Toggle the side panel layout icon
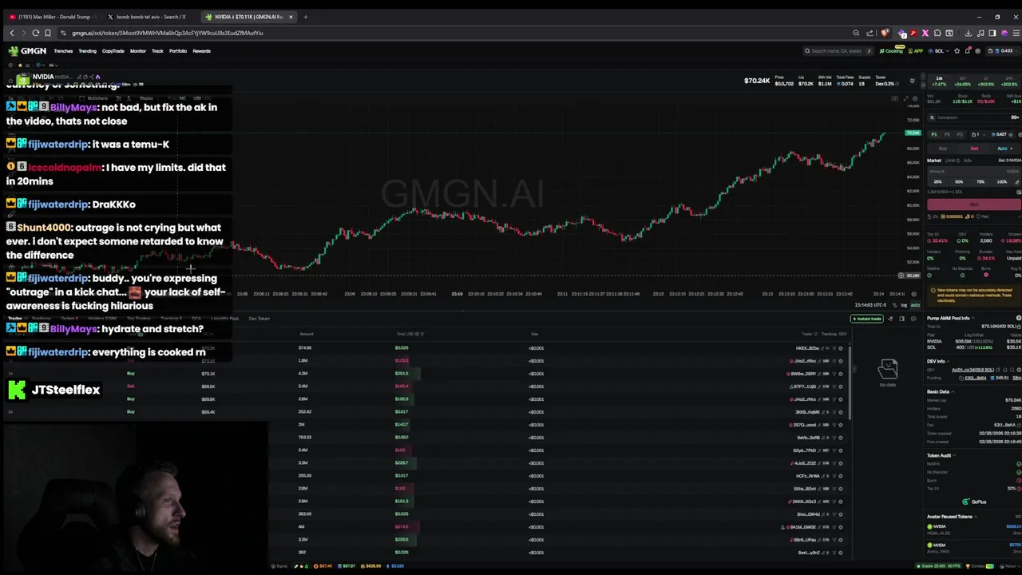Viewport: 1022px width, 575px height. (x=901, y=319)
